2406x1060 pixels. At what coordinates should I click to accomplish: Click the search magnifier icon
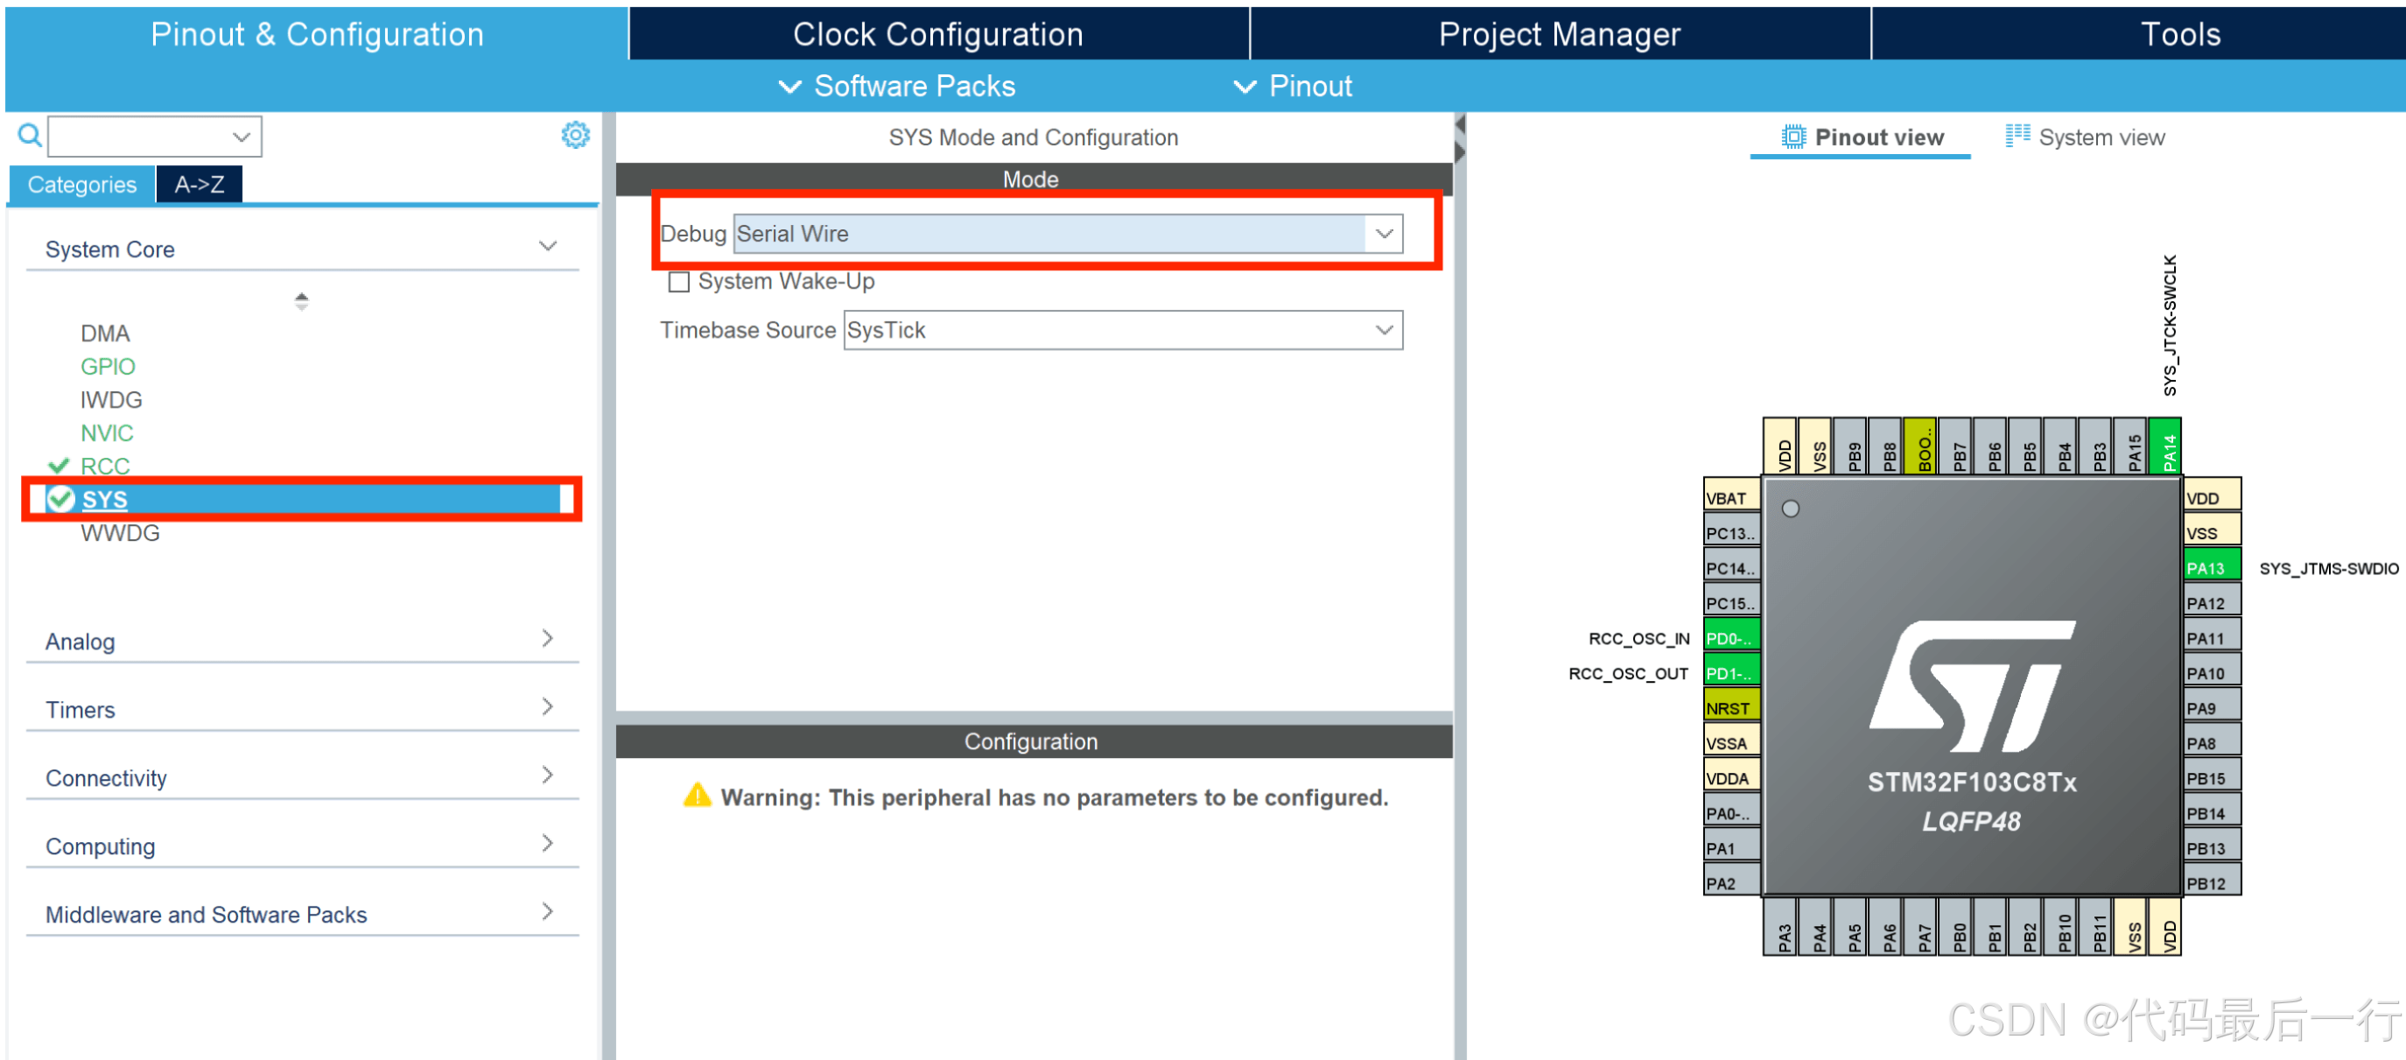tap(29, 136)
